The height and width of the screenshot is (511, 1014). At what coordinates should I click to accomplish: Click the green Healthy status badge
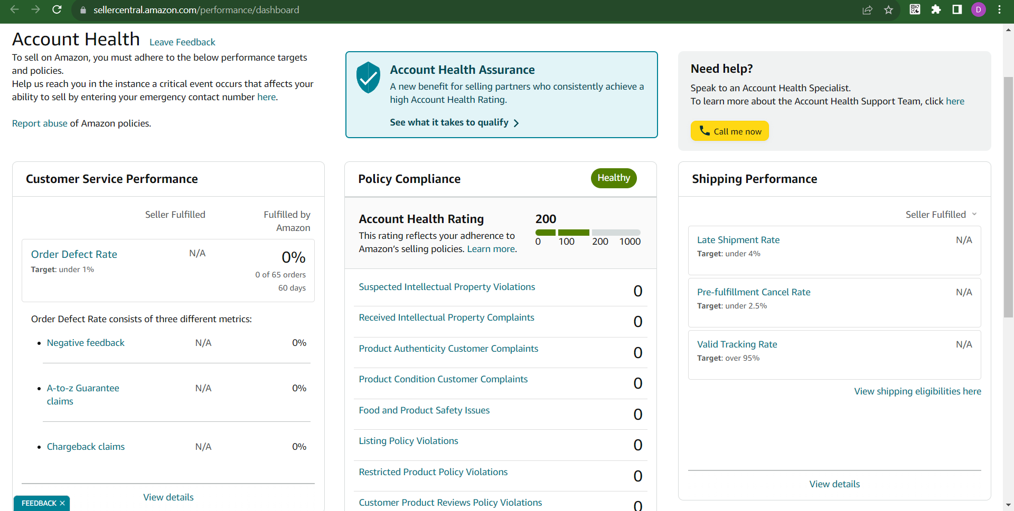click(614, 178)
